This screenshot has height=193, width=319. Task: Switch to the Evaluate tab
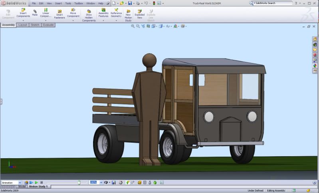coord(48,25)
